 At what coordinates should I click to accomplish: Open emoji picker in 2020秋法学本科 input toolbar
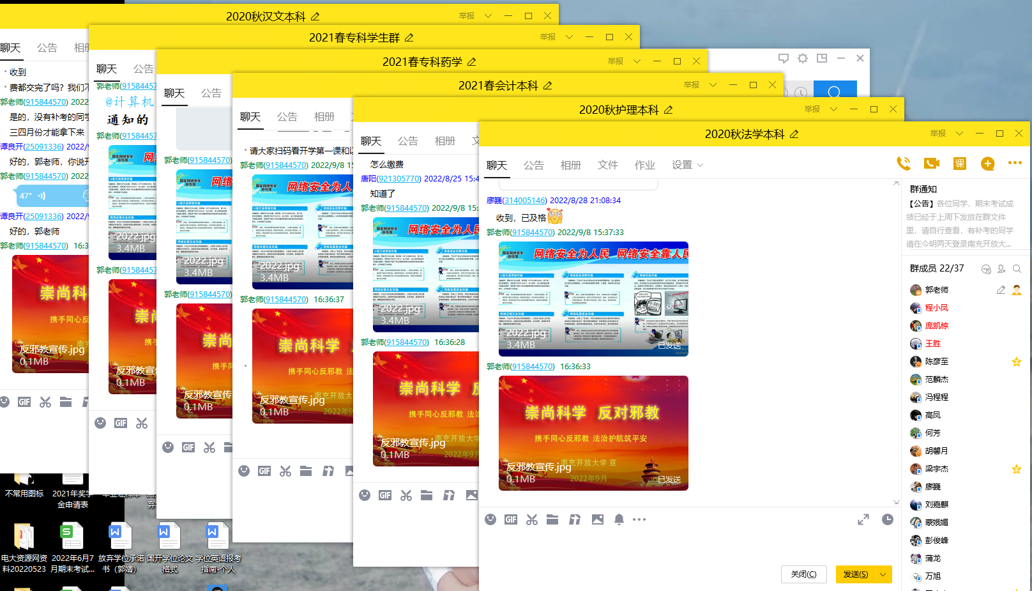pos(490,519)
